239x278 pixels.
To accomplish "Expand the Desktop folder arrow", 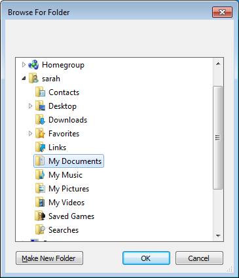I will [x=30, y=106].
